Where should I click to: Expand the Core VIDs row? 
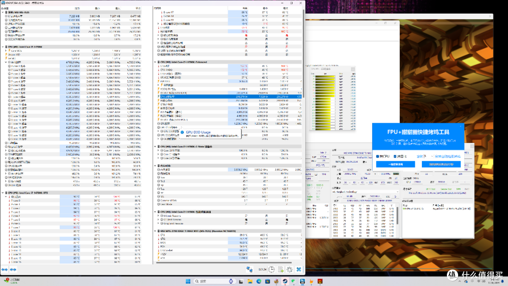6,51
